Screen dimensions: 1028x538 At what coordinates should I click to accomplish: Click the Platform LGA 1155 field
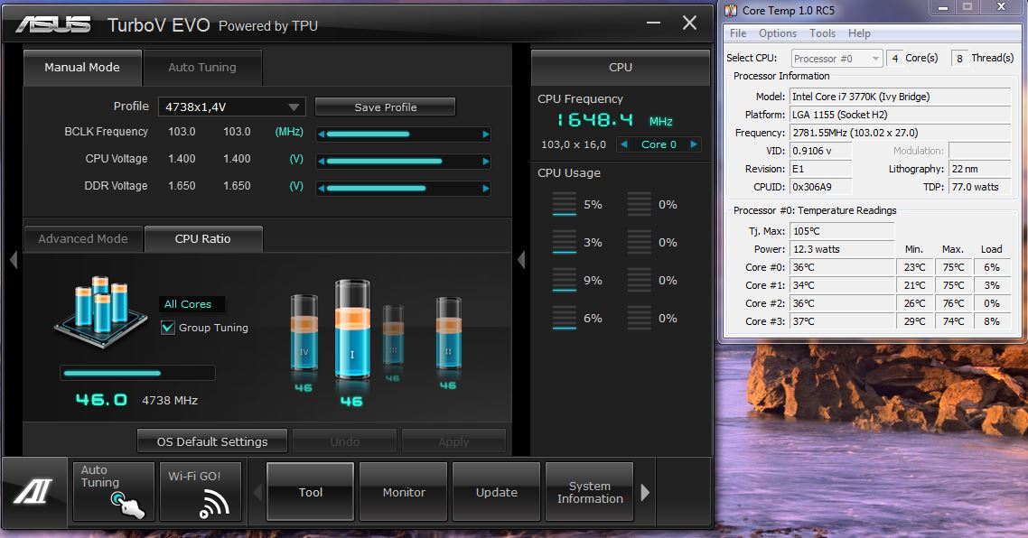coord(900,115)
